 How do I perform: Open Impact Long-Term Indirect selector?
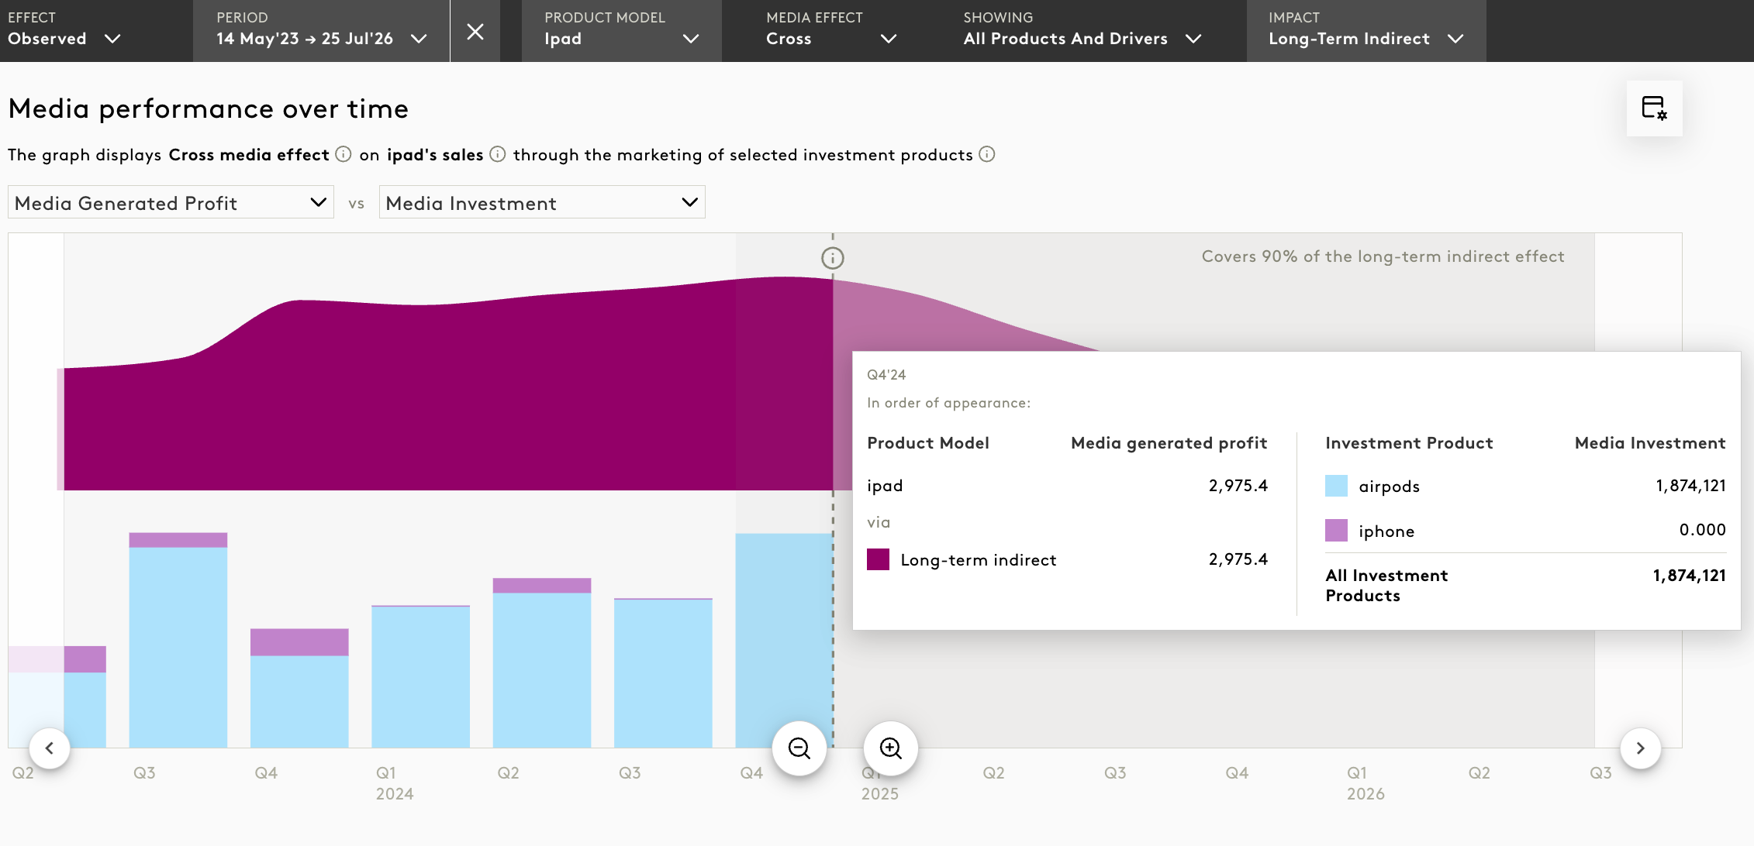point(1366,31)
